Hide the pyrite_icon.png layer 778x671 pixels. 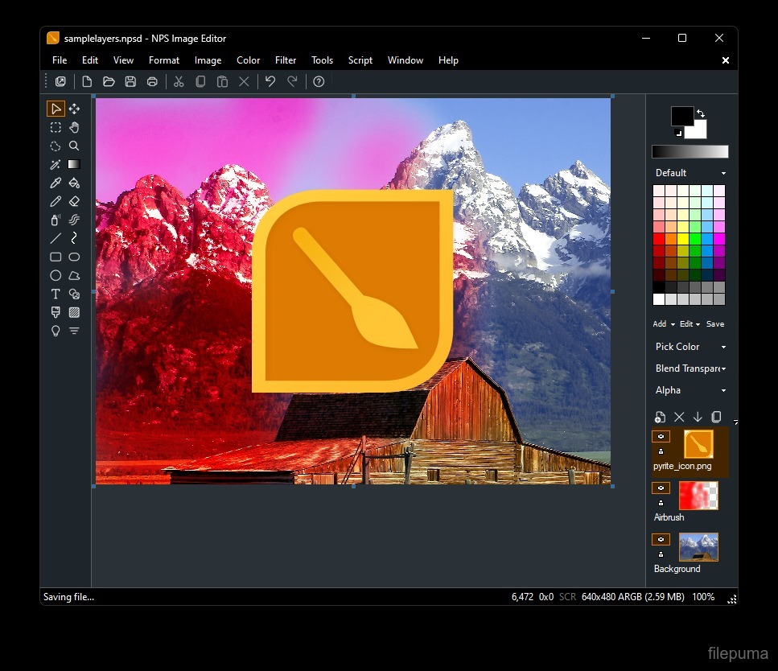(x=661, y=437)
